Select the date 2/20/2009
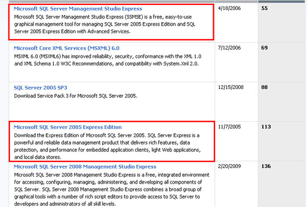This screenshot has width=307, height=207. tap(229, 166)
